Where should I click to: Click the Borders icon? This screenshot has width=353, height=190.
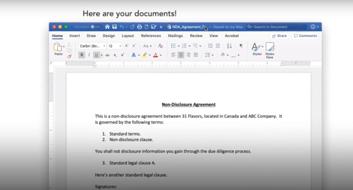[233, 55]
